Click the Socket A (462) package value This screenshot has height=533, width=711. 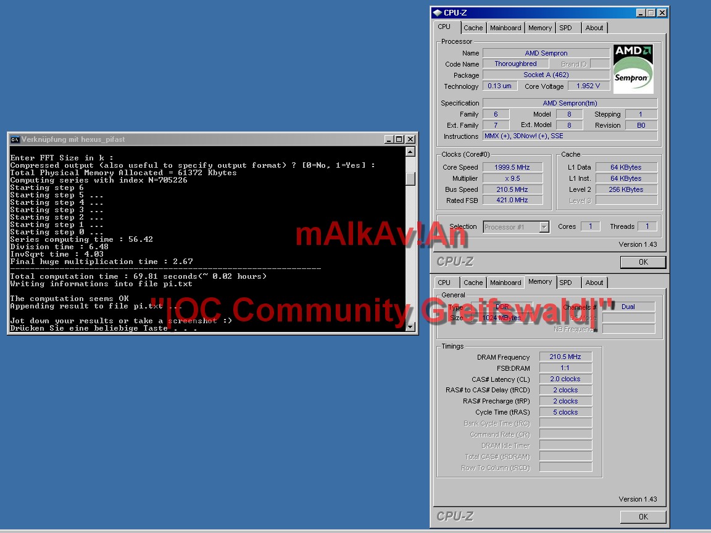point(546,75)
